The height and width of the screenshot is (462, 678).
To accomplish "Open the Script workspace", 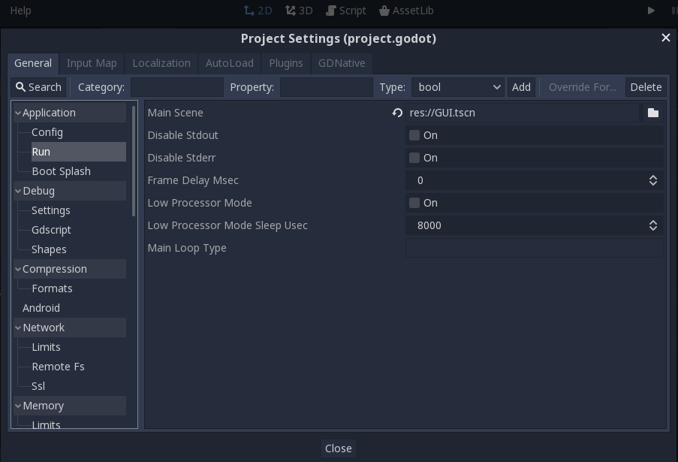I will coord(346,11).
